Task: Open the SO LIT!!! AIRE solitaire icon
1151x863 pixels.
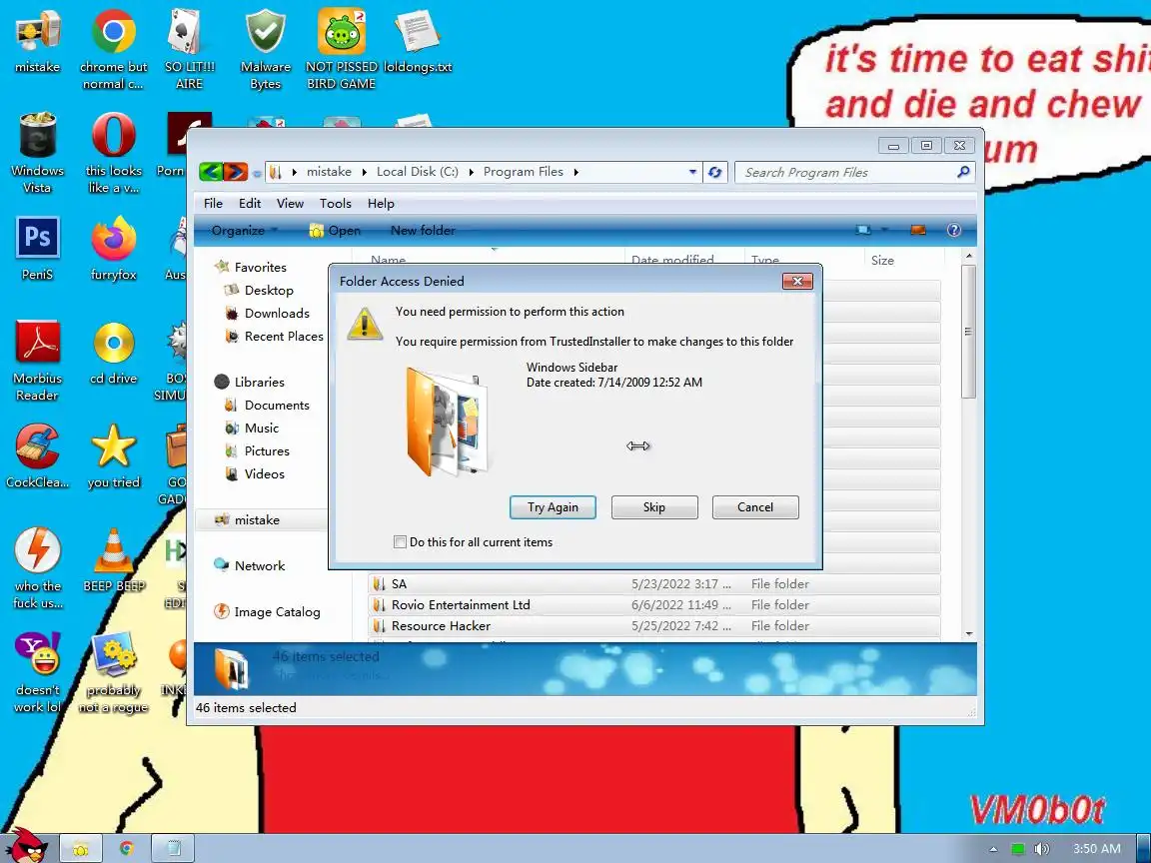Action: click(190, 50)
